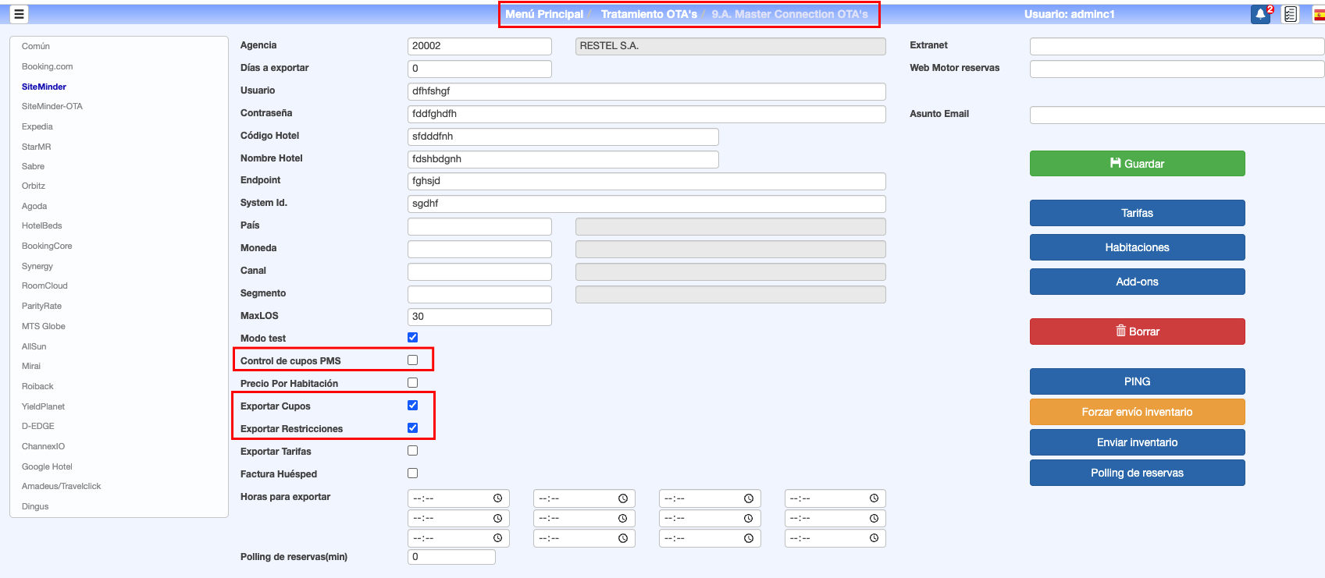Open the notifications bell with badge
This screenshot has height=578, width=1325.
pos(1260,14)
